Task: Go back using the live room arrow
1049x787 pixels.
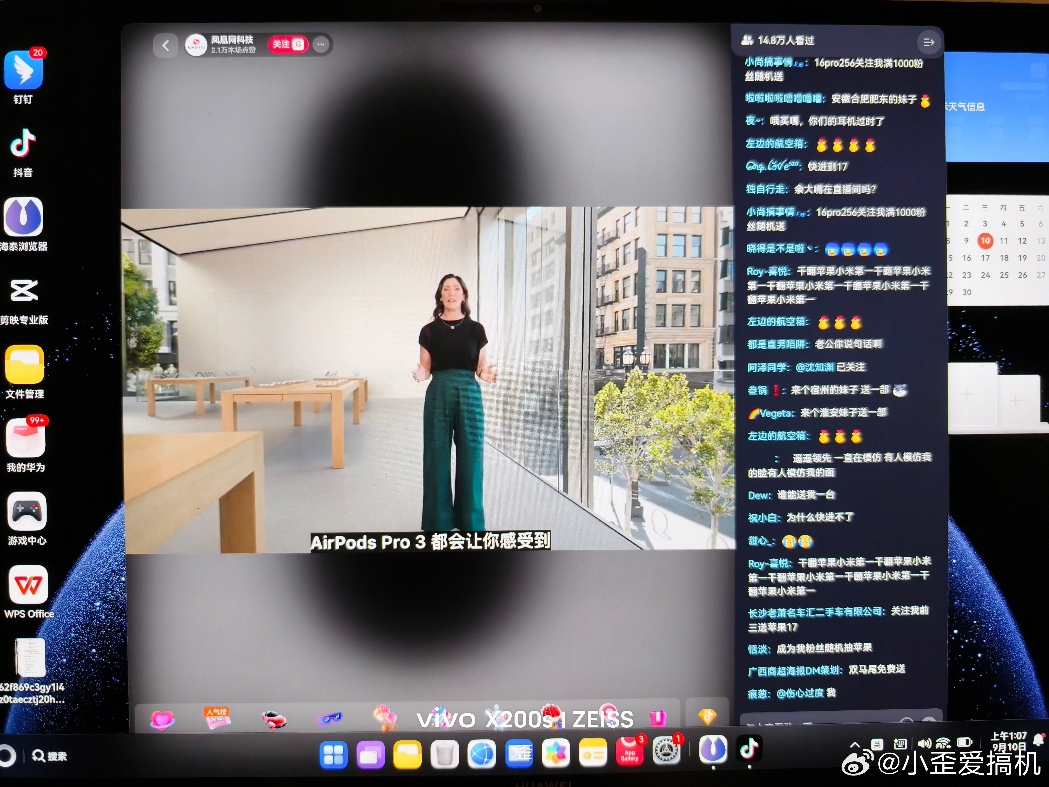Action: click(x=165, y=46)
